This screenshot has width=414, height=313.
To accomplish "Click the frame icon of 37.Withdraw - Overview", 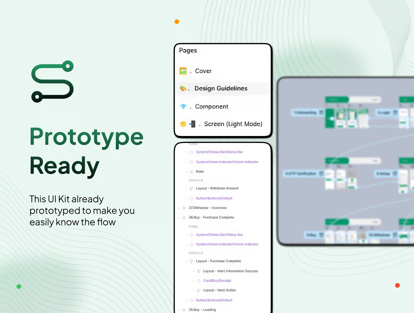I will point(184,208).
